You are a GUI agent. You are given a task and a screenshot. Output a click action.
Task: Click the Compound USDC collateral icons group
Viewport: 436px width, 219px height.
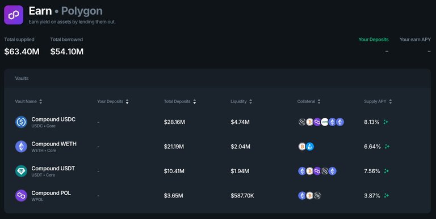321,122
